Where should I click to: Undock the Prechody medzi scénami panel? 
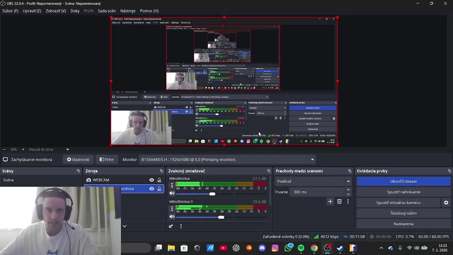350,171
